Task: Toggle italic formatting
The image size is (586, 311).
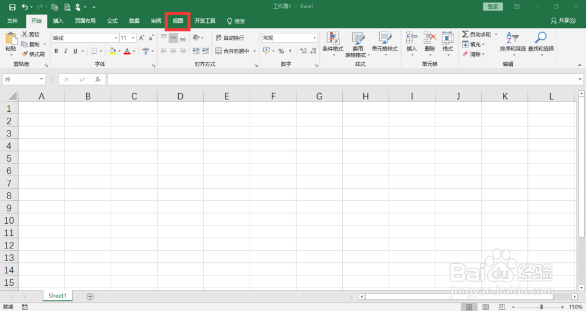Action: [66, 51]
